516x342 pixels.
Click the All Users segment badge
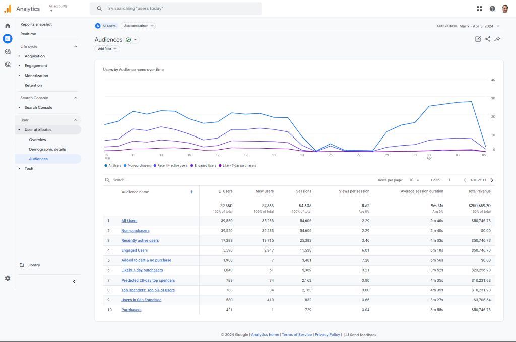point(98,26)
